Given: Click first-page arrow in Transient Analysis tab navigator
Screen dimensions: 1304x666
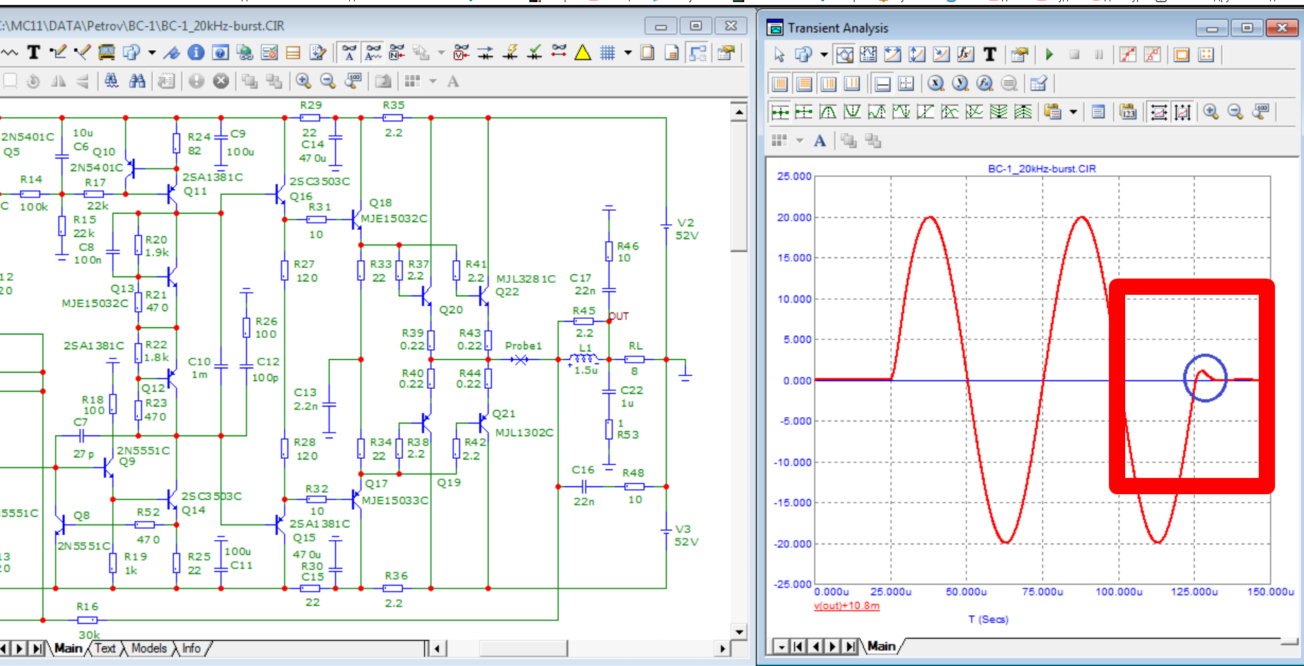Looking at the screenshot, I should pyautogui.click(x=798, y=646).
